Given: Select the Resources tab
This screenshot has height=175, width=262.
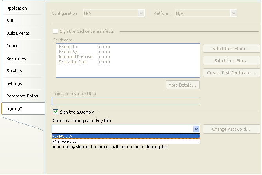Looking at the screenshot, I should (16, 58).
